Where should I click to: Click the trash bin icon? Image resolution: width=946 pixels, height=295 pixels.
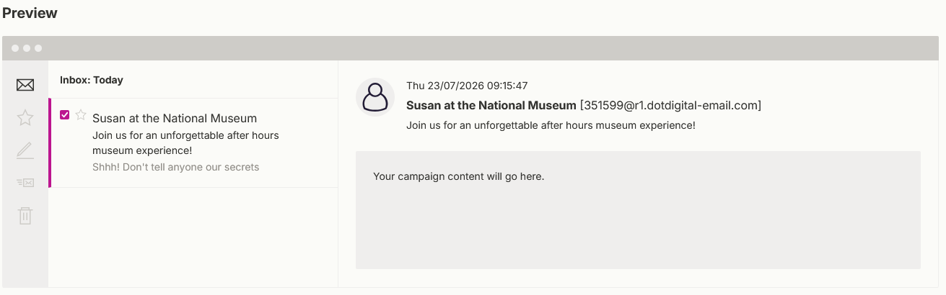click(x=25, y=215)
